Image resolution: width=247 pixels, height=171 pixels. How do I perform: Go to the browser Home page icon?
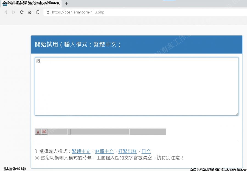[30, 12]
